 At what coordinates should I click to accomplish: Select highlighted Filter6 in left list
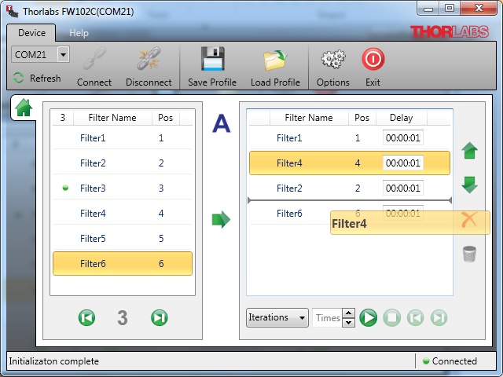123,264
